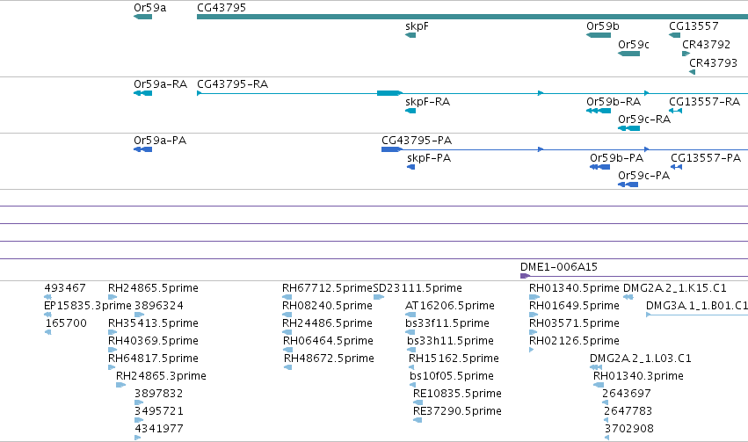Select the purple DME1-006A15 feature arrow
Screen dimensions: 748x442
click(525, 276)
